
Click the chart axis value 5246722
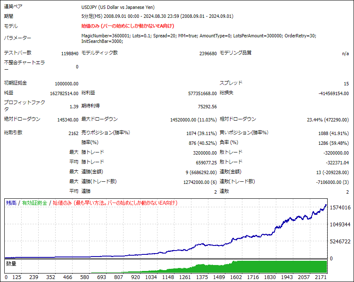click(340, 242)
